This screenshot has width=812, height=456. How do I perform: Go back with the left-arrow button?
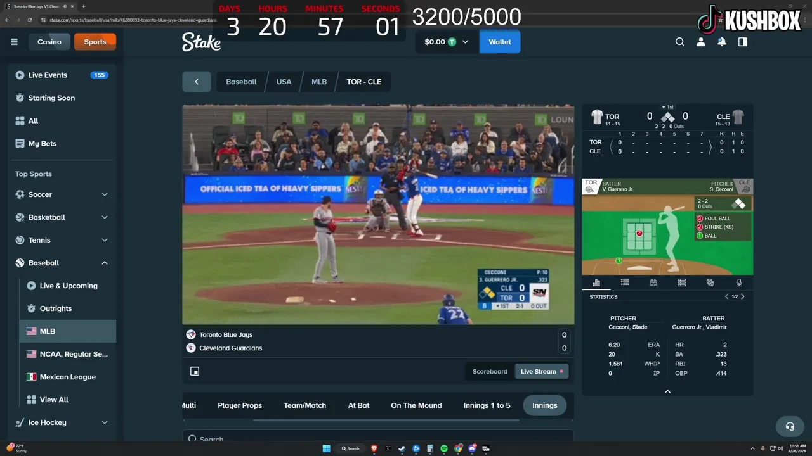pyautogui.click(x=197, y=82)
